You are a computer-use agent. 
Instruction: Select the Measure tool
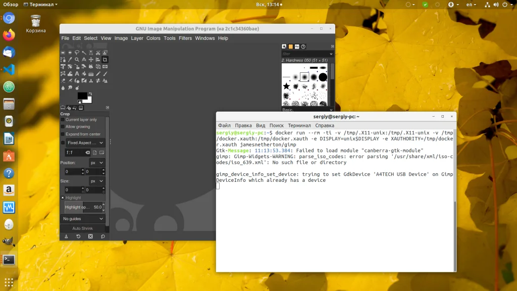tap(84, 60)
